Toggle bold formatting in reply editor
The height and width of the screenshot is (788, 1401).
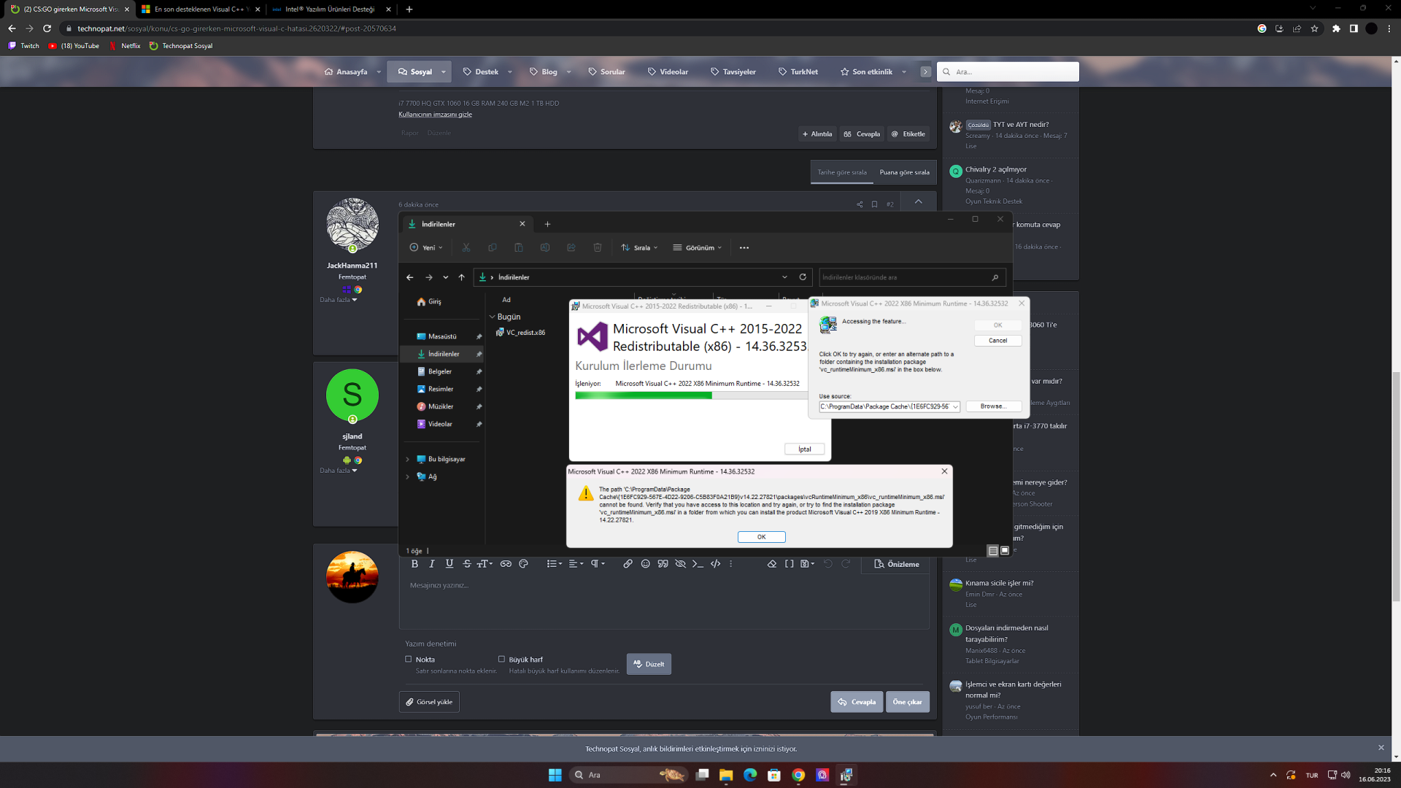pos(414,564)
